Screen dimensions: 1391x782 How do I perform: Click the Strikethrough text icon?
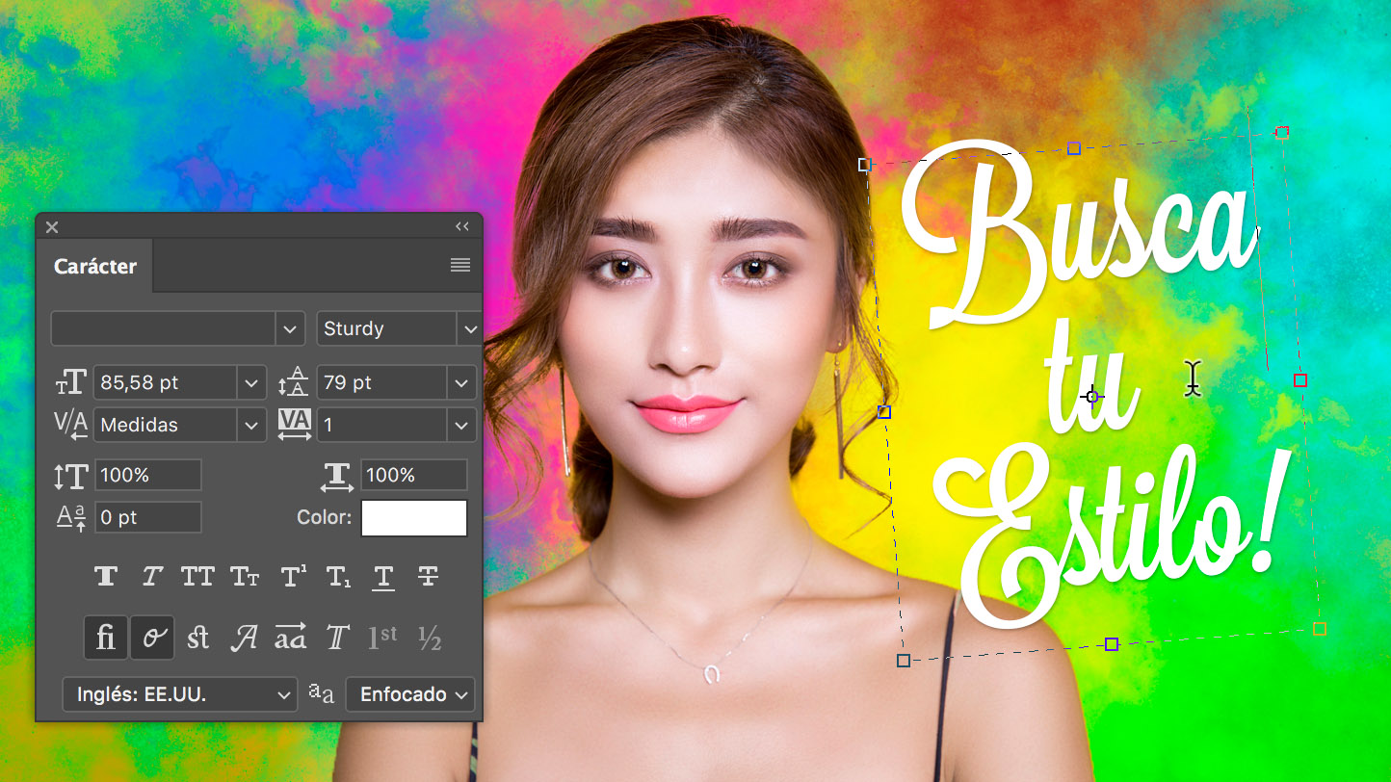click(x=429, y=577)
